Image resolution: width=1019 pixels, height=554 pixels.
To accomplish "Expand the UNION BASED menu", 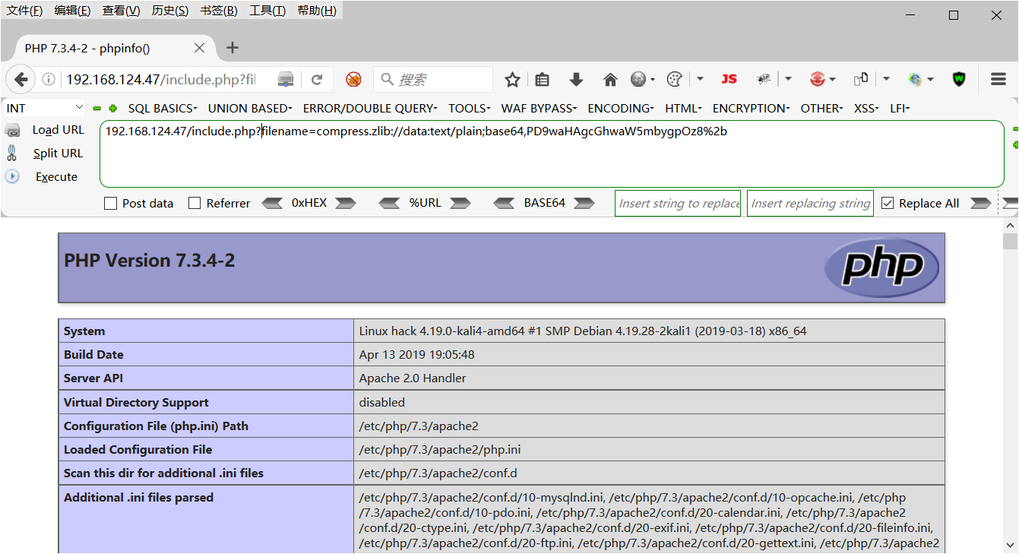I will tap(250, 109).
